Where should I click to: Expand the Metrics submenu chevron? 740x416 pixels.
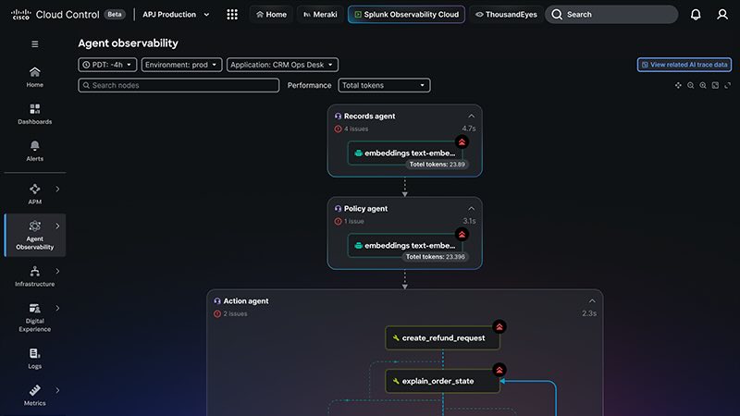click(57, 390)
